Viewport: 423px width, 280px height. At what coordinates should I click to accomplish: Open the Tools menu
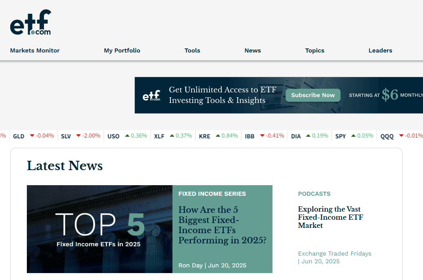coord(192,50)
